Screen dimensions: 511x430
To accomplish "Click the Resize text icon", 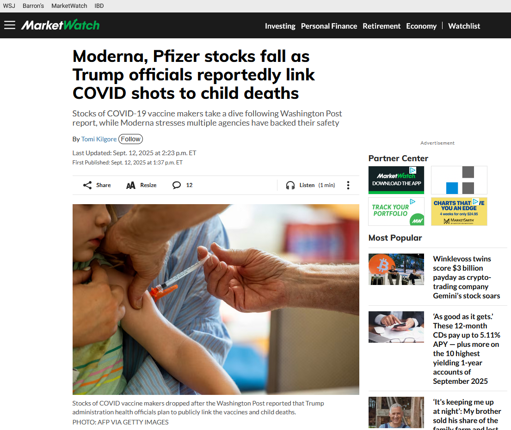I will point(131,185).
